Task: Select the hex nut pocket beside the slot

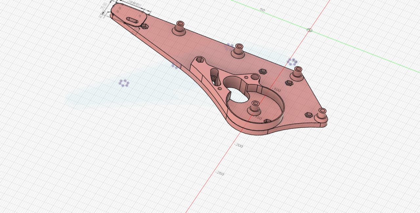Action: tap(145, 26)
